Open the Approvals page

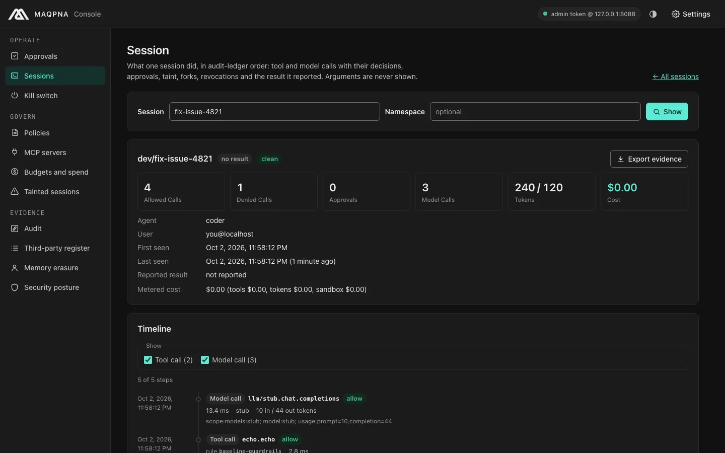click(x=55, y=56)
